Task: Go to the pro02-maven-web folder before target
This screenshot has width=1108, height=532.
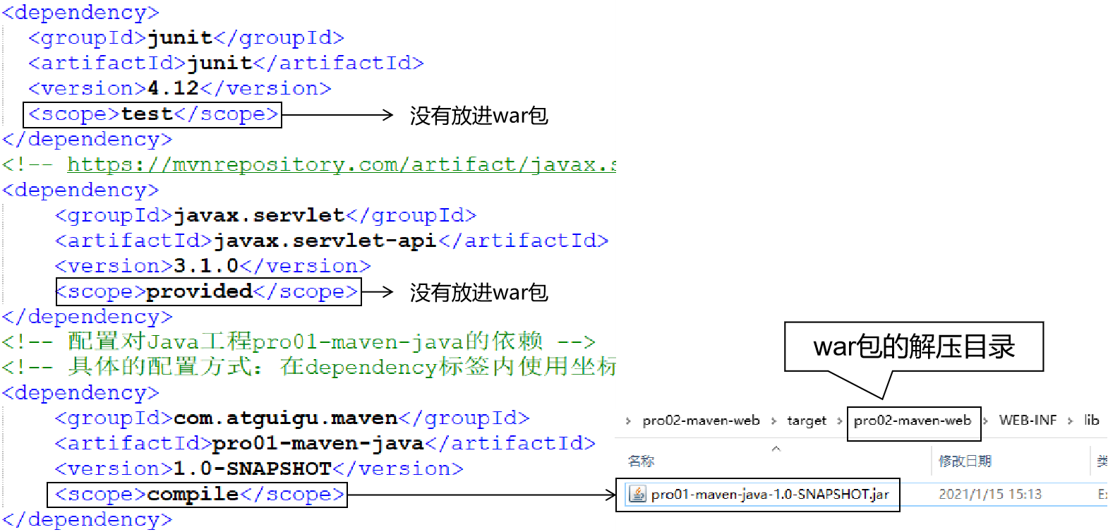Action: pos(701,421)
